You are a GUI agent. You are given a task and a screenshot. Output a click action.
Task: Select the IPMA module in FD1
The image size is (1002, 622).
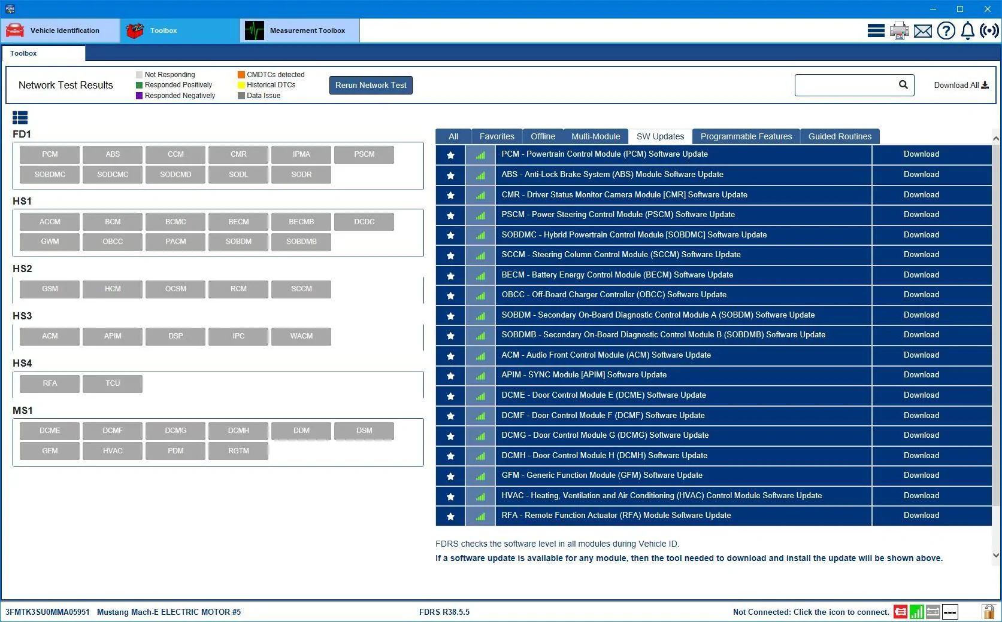coord(301,154)
